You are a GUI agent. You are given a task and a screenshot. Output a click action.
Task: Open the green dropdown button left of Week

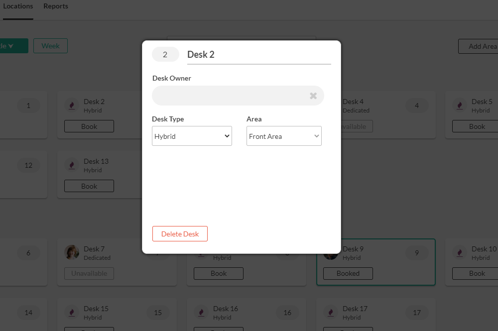coord(14,46)
